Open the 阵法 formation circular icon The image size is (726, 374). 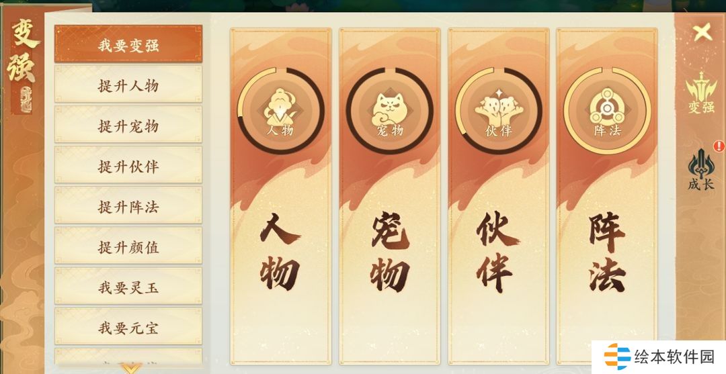click(x=607, y=111)
